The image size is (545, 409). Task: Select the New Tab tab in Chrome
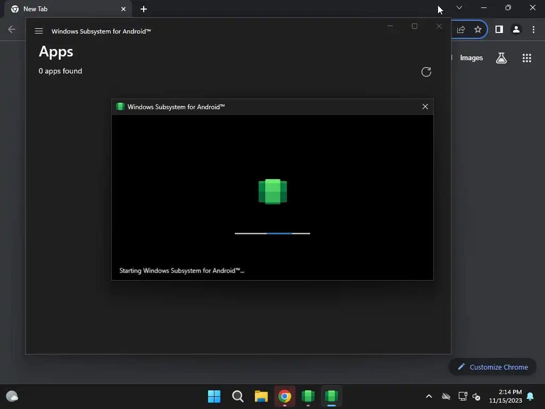point(68,9)
